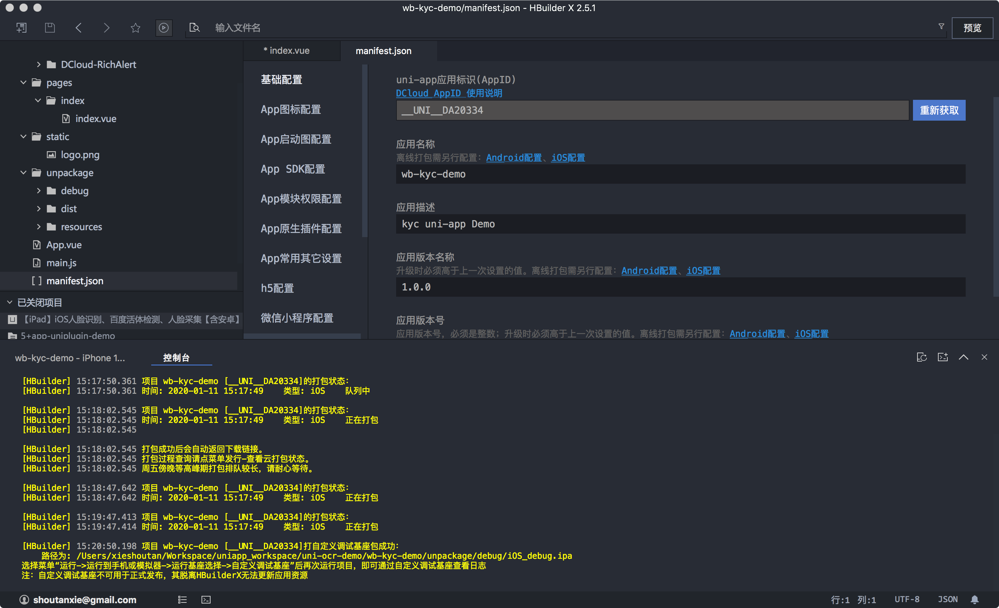Click the restore console panel icon

point(922,357)
